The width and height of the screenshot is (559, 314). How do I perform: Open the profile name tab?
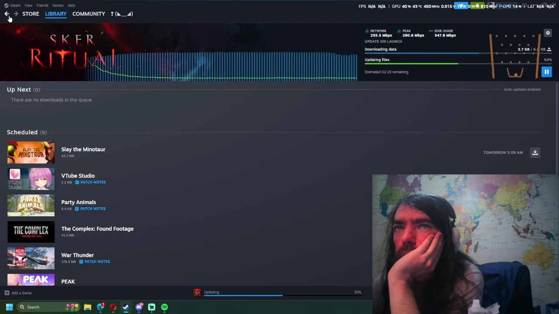[122, 14]
